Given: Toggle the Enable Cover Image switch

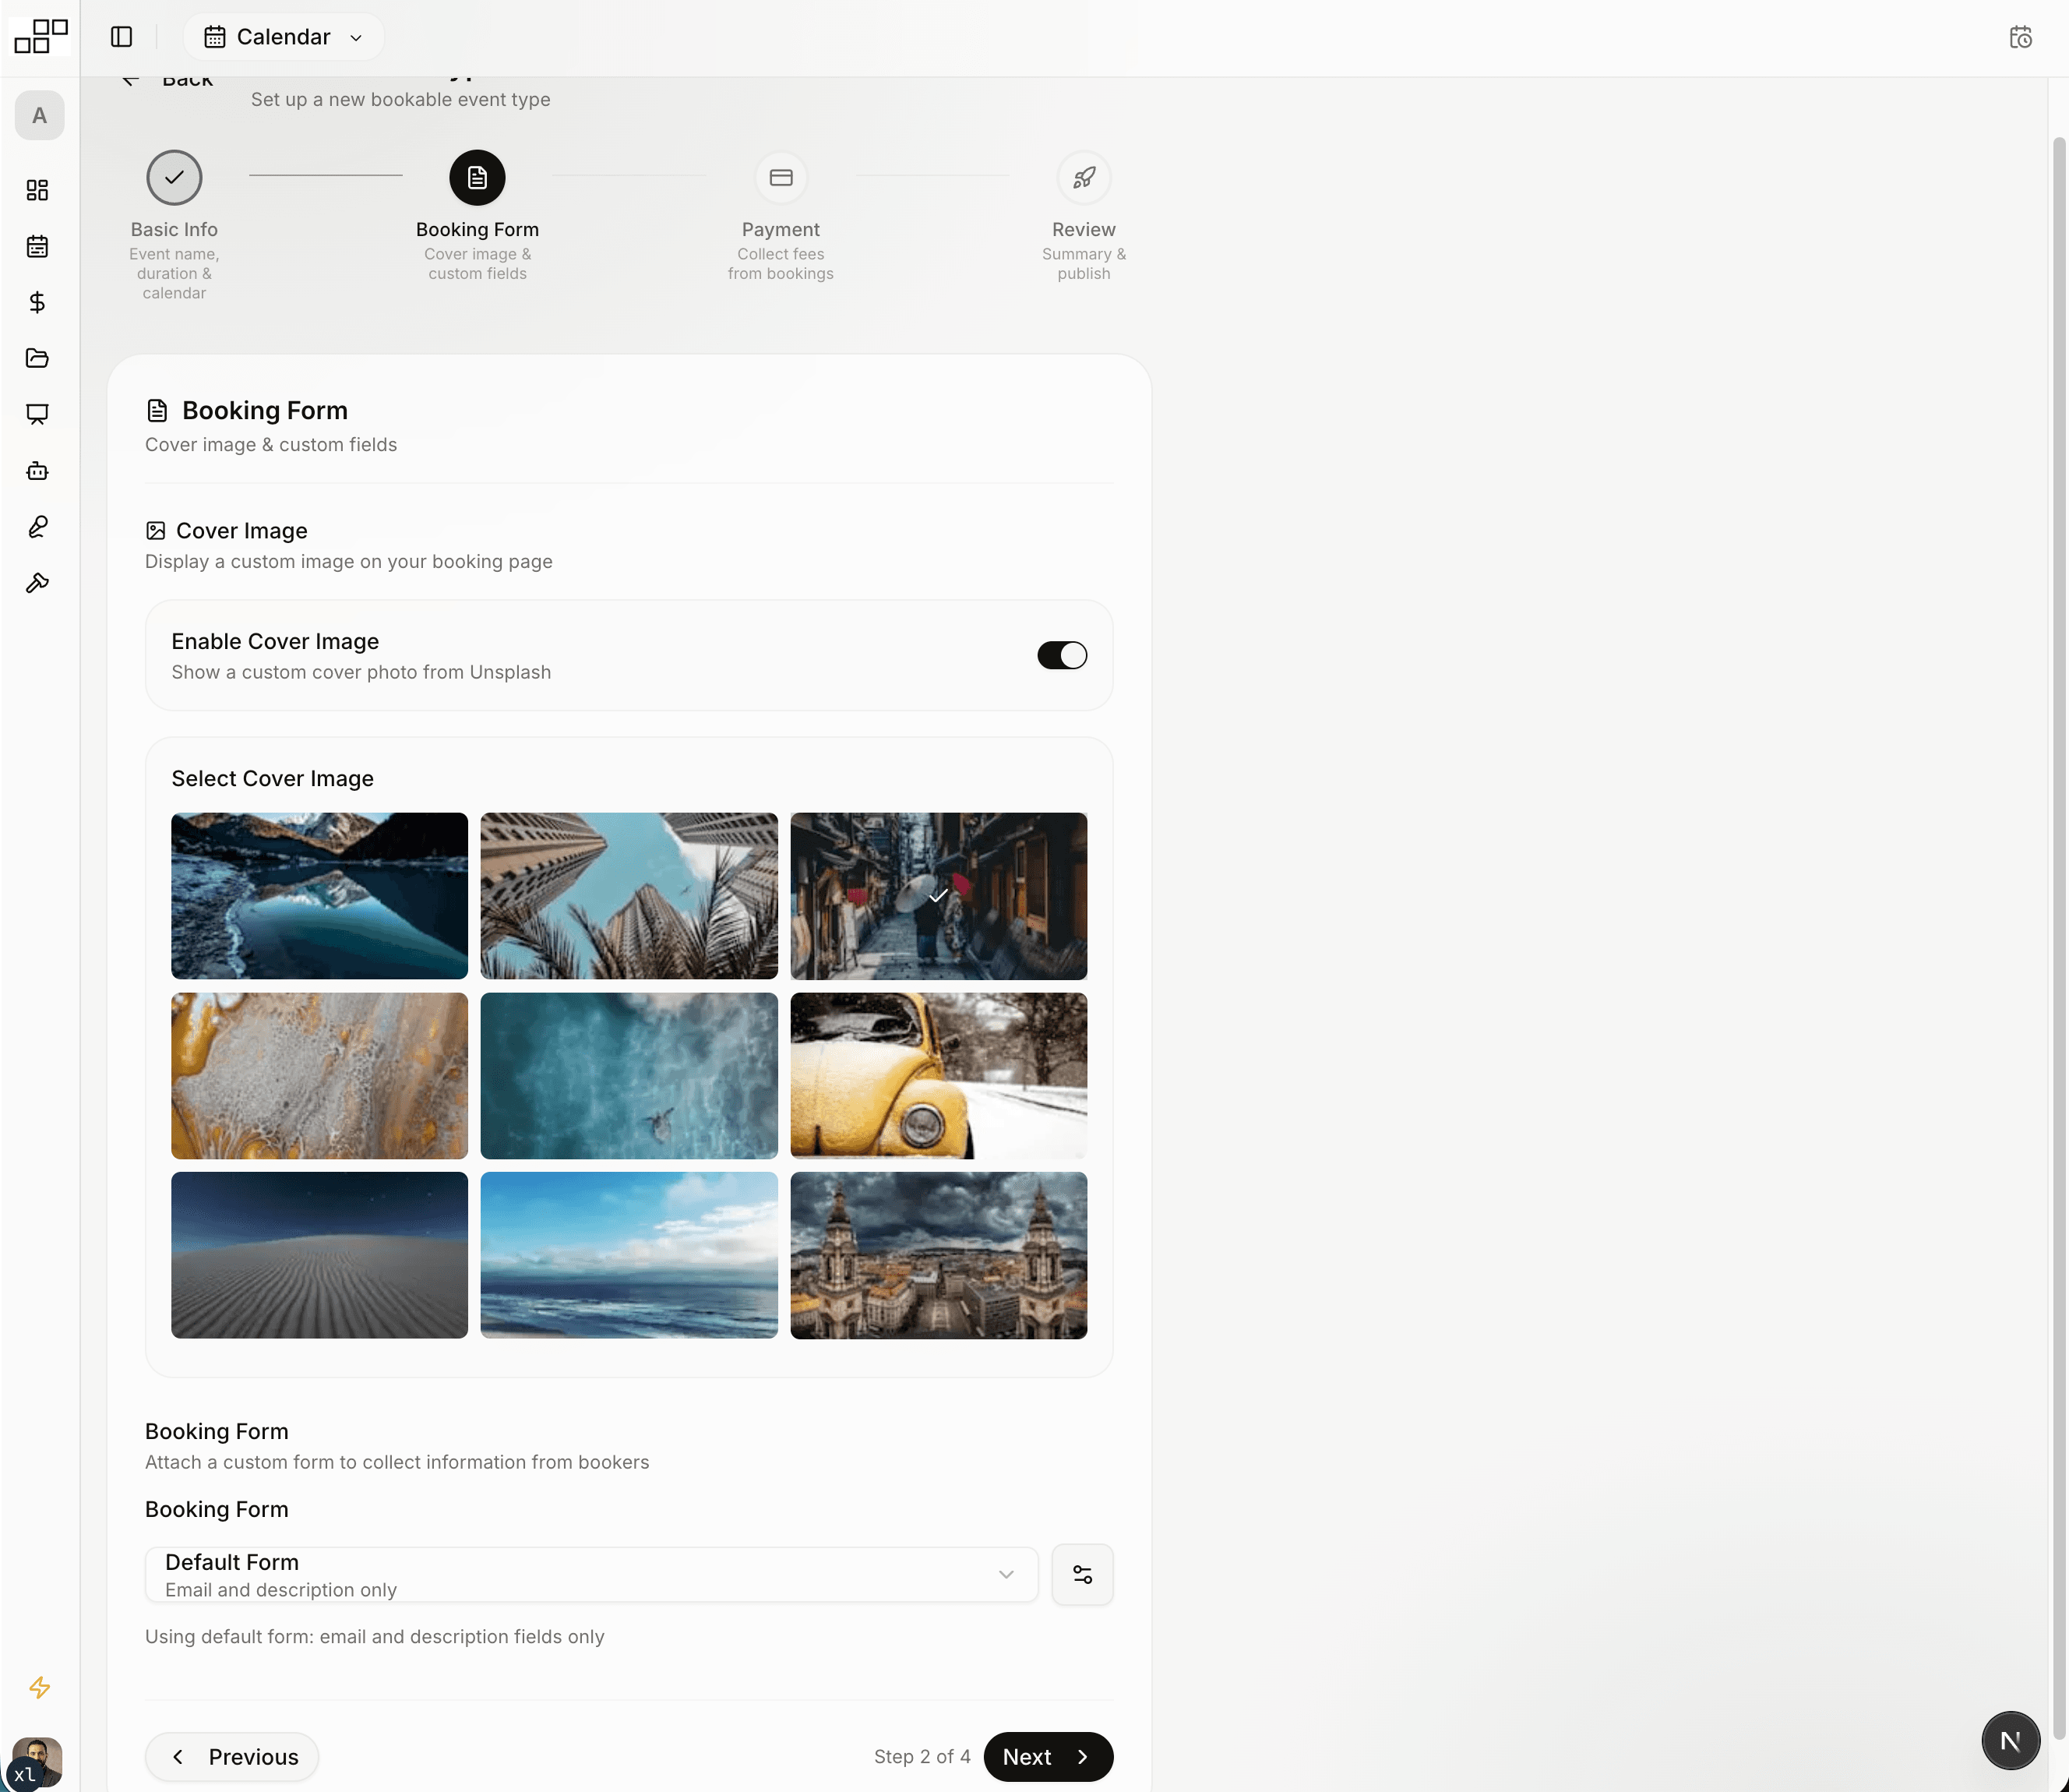Looking at the screenshot, I should (x=1061, y=655).
